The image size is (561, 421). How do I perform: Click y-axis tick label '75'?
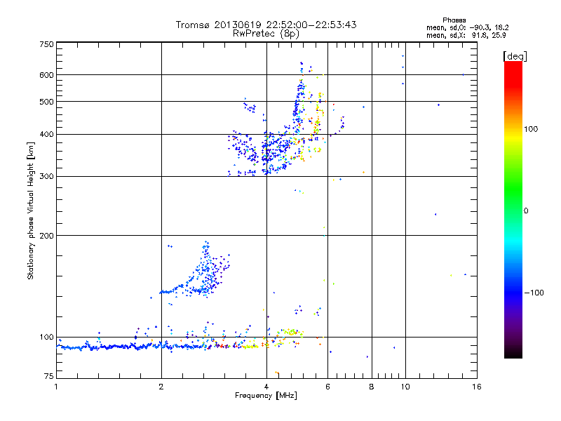(x=49, y=376)
